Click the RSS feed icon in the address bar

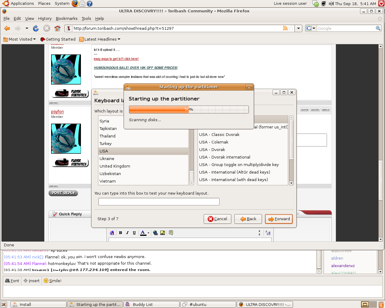(285, 28)
